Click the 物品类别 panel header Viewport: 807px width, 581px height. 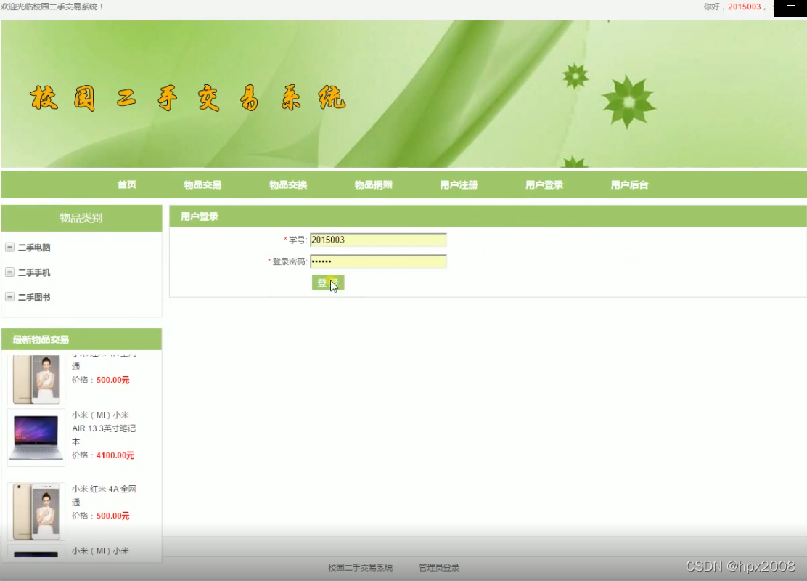click(x=81, y=218)
